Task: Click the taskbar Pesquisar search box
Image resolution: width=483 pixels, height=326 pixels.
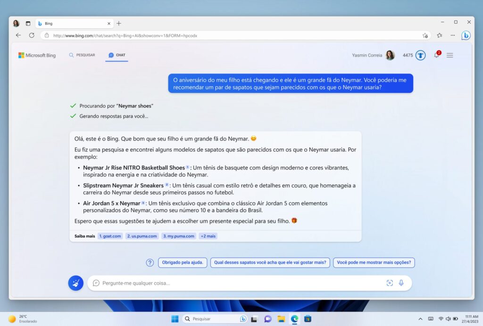Action: coord(215,319)
